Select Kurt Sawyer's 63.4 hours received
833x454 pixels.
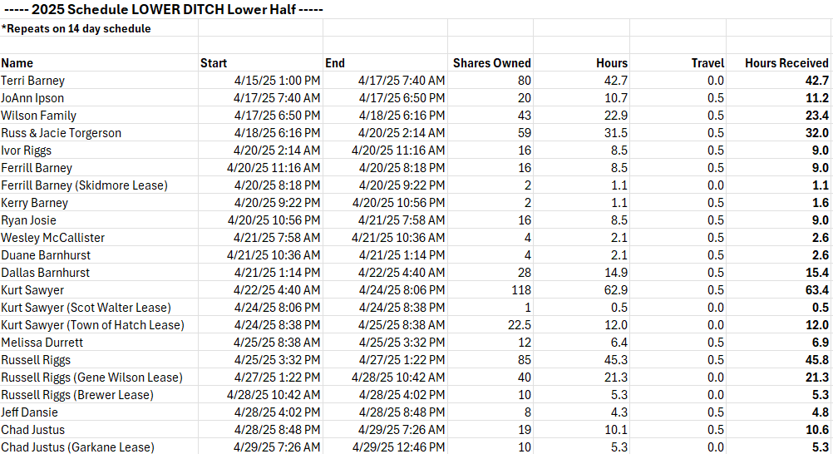click(x=779, y=289)
